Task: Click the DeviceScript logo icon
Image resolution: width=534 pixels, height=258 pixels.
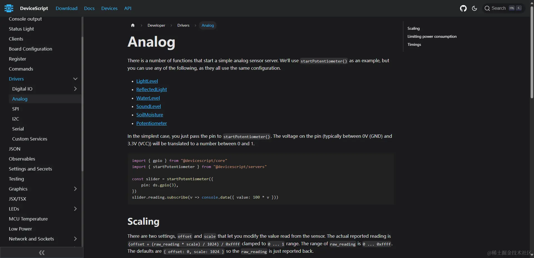Action: tap(9, 8)
